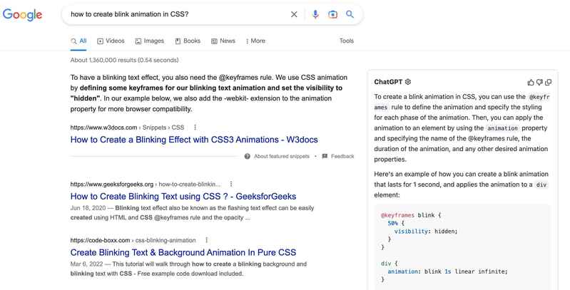
Task: Open options menu for code-boxx result
Action: pyautogui.click(x=206, y=240)
